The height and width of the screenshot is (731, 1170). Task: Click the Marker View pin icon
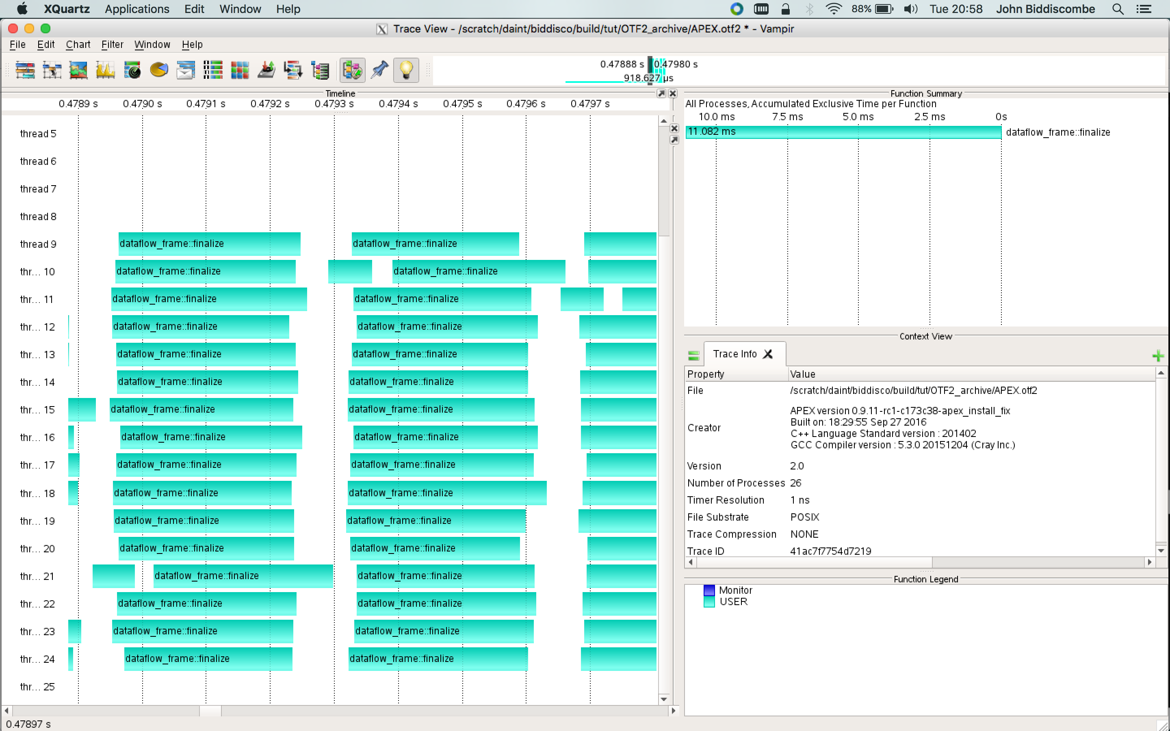[x=379, y=70]
